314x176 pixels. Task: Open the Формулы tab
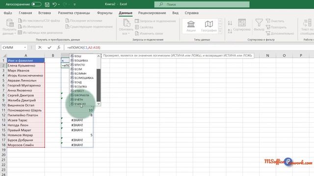[x=105, y=13]
